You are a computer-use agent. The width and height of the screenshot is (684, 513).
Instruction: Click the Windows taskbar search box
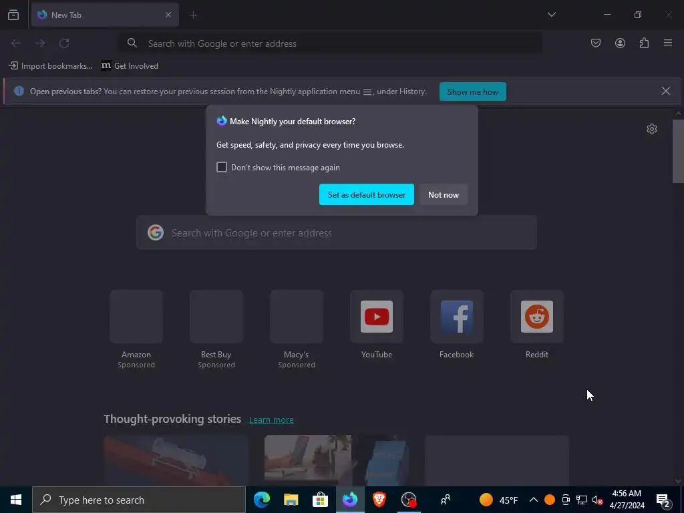point(139,500)
